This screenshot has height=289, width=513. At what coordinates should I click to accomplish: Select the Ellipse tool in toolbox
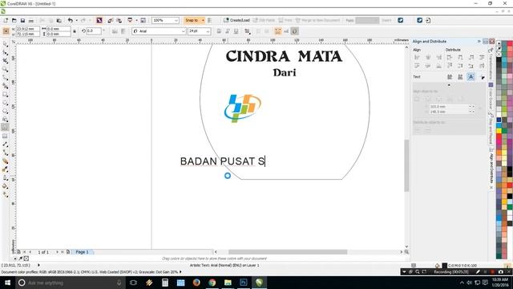tap(6, 103)
